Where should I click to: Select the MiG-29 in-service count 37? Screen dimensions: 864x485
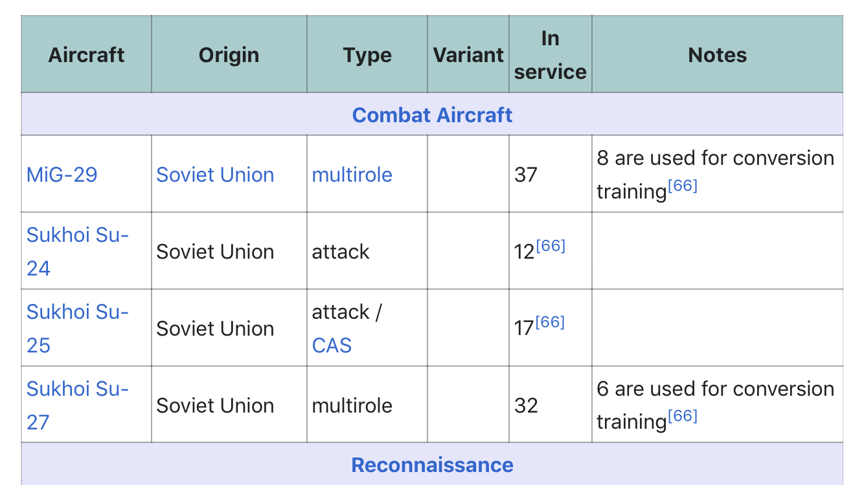point(526,175)
